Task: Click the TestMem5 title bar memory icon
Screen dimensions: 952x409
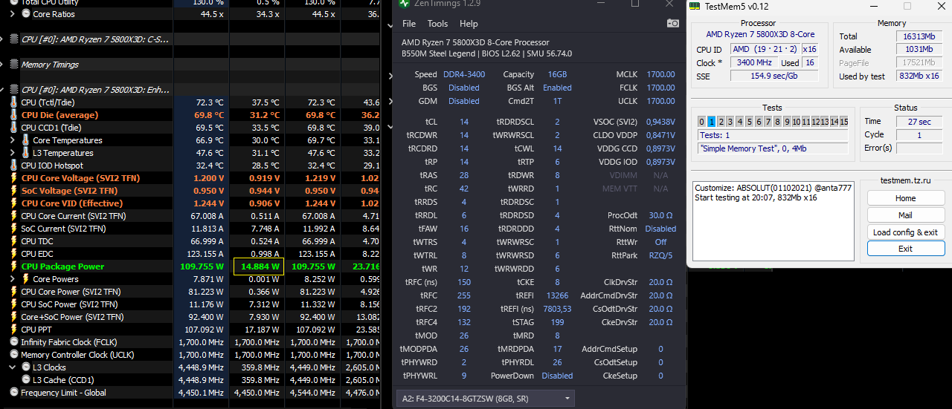Action: pyautogui.click(x=695, y=6)
